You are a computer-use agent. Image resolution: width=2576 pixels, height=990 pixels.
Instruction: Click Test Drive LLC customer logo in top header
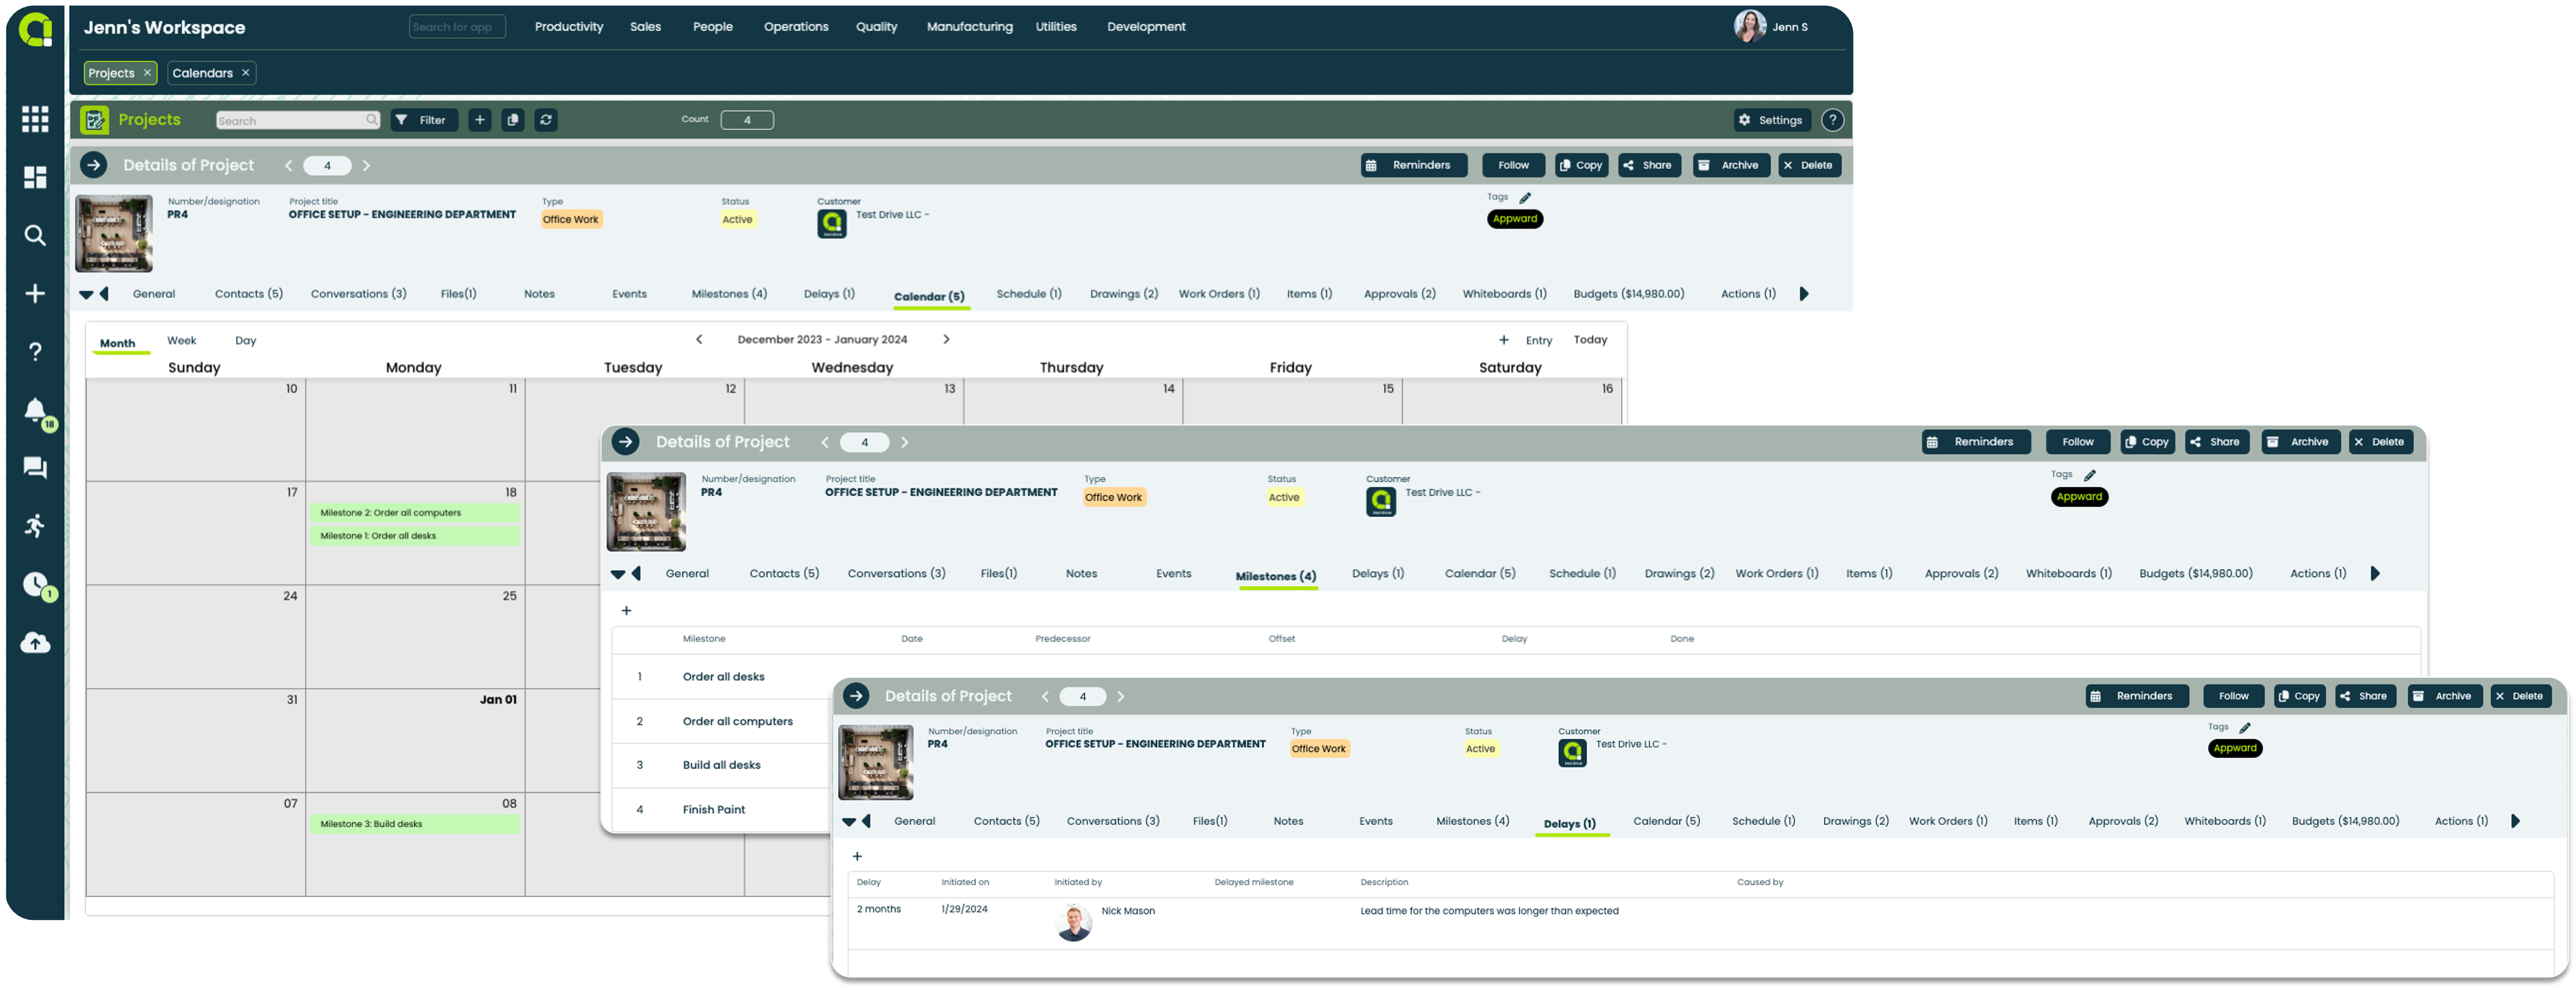tap(832, 224)
